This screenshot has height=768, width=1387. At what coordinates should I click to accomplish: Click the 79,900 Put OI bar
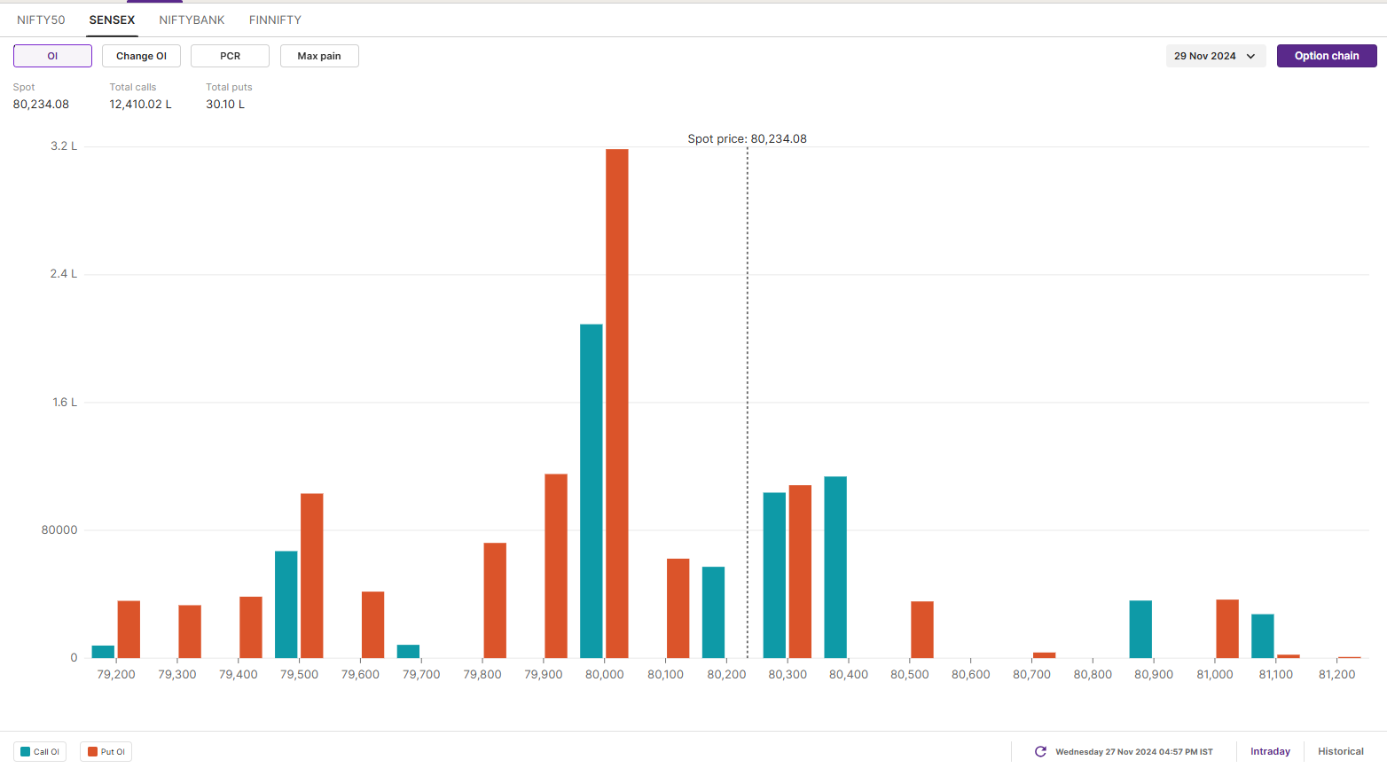(556, 566)
